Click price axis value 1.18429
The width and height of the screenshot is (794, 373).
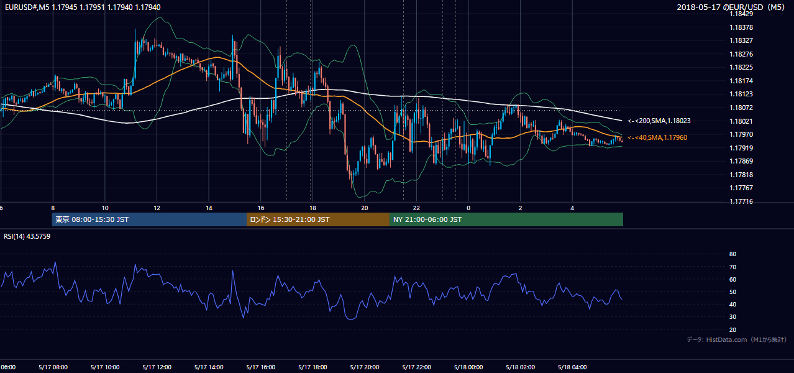click(742, 14)
